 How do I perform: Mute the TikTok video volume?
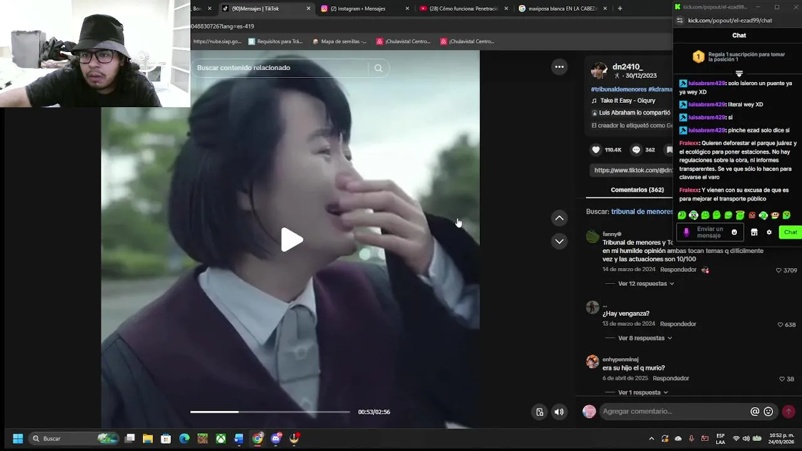coord(559,412)
